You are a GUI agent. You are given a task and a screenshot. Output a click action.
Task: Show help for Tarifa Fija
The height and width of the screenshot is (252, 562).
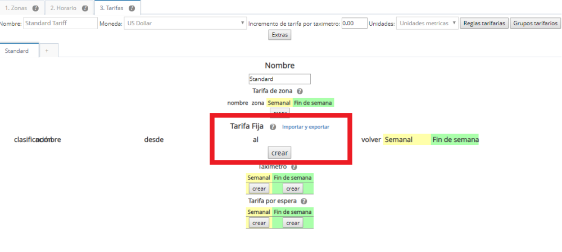[x=273, y=127]
